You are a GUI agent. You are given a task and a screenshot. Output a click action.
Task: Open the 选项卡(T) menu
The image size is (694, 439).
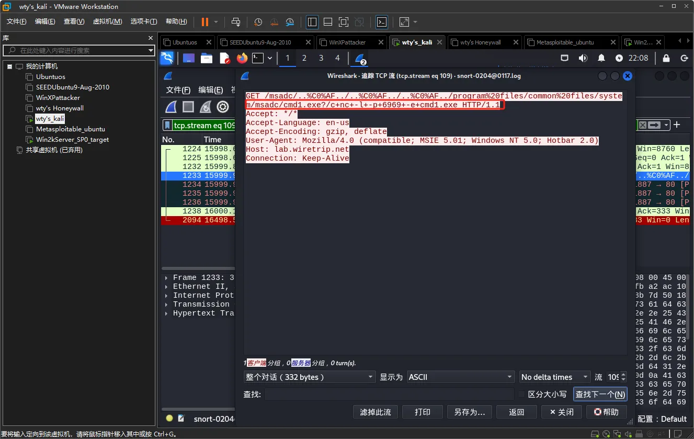coord(144,21)
